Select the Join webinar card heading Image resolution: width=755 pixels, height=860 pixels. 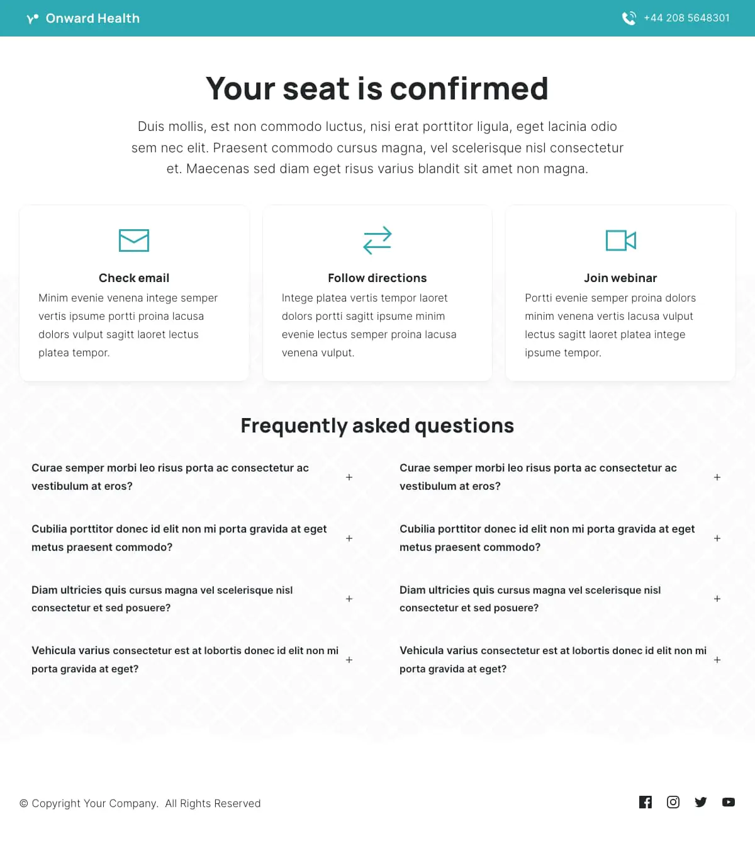620,278
